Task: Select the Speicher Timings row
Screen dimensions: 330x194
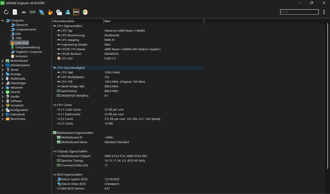Action: click(x=128, y=161)
